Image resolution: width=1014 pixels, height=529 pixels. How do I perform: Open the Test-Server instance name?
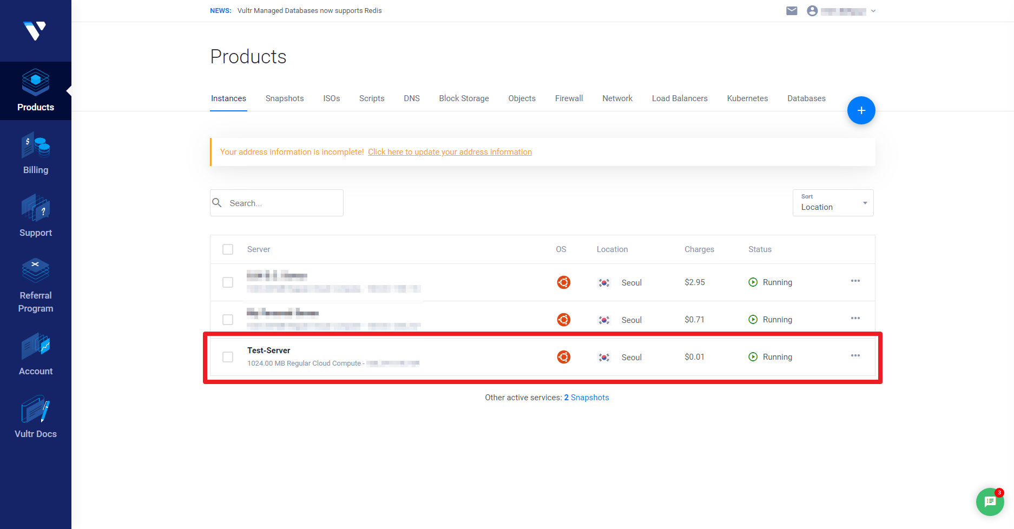tap(269, 351)
